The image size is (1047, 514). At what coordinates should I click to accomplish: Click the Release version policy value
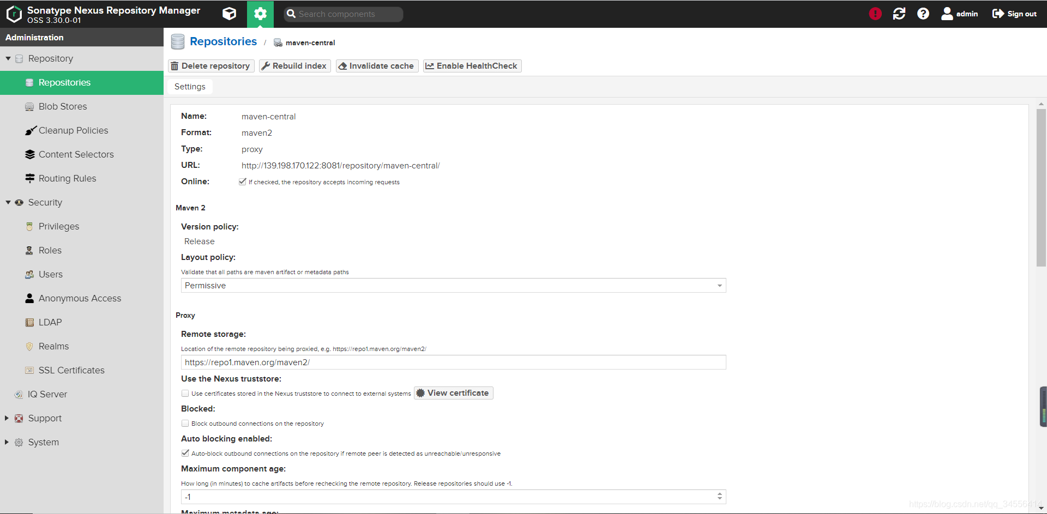pos(199,241)
